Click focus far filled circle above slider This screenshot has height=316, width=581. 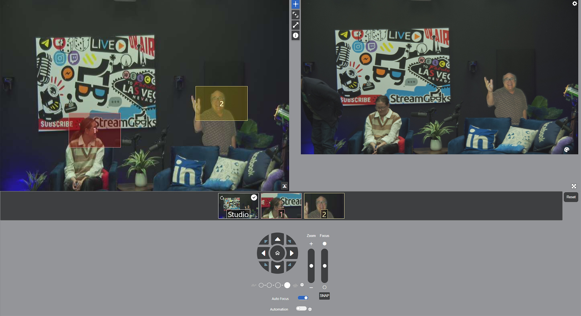pos(324,244)
